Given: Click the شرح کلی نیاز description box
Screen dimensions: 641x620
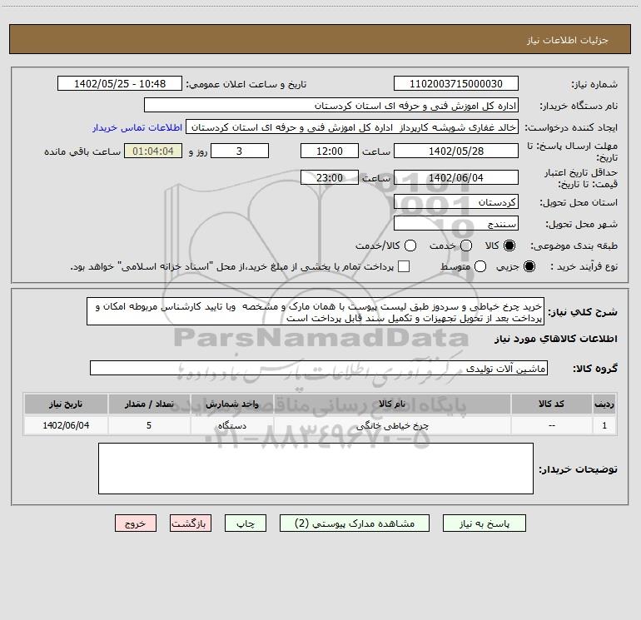Looking at the screenshot, I should pos(316,311).
